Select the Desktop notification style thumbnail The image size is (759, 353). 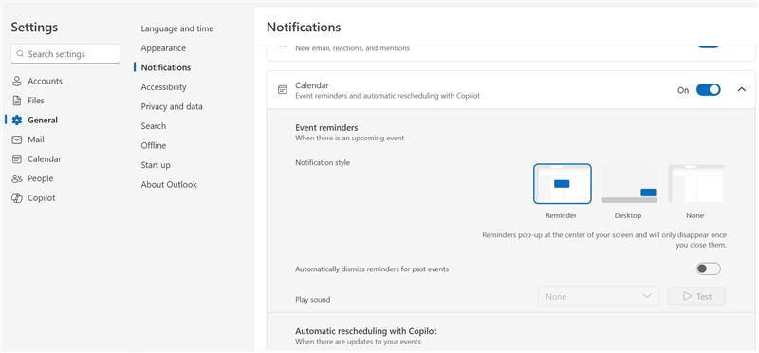tap(629, 183)
